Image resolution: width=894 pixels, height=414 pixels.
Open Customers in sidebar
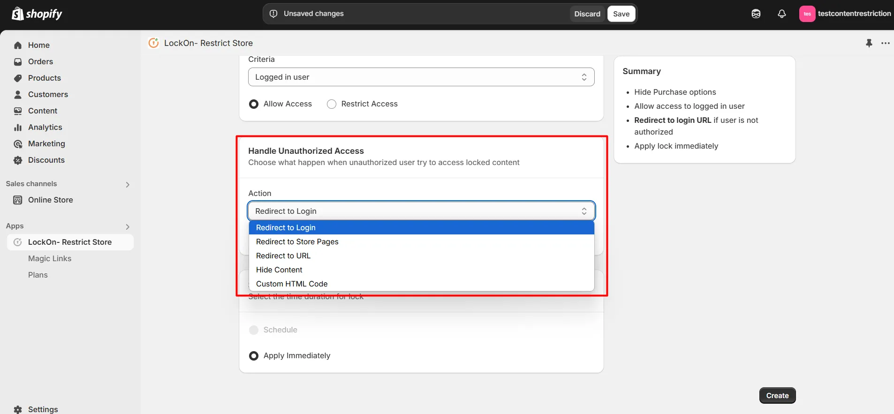48,94
